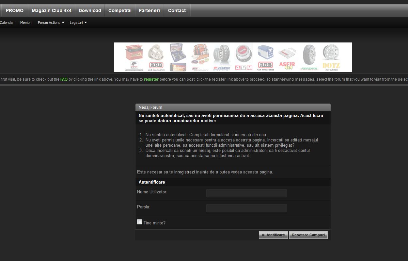Click the DOTZ 4x4 wheels logo
This screenshot has width=408, height=261.
pos(331,57)
